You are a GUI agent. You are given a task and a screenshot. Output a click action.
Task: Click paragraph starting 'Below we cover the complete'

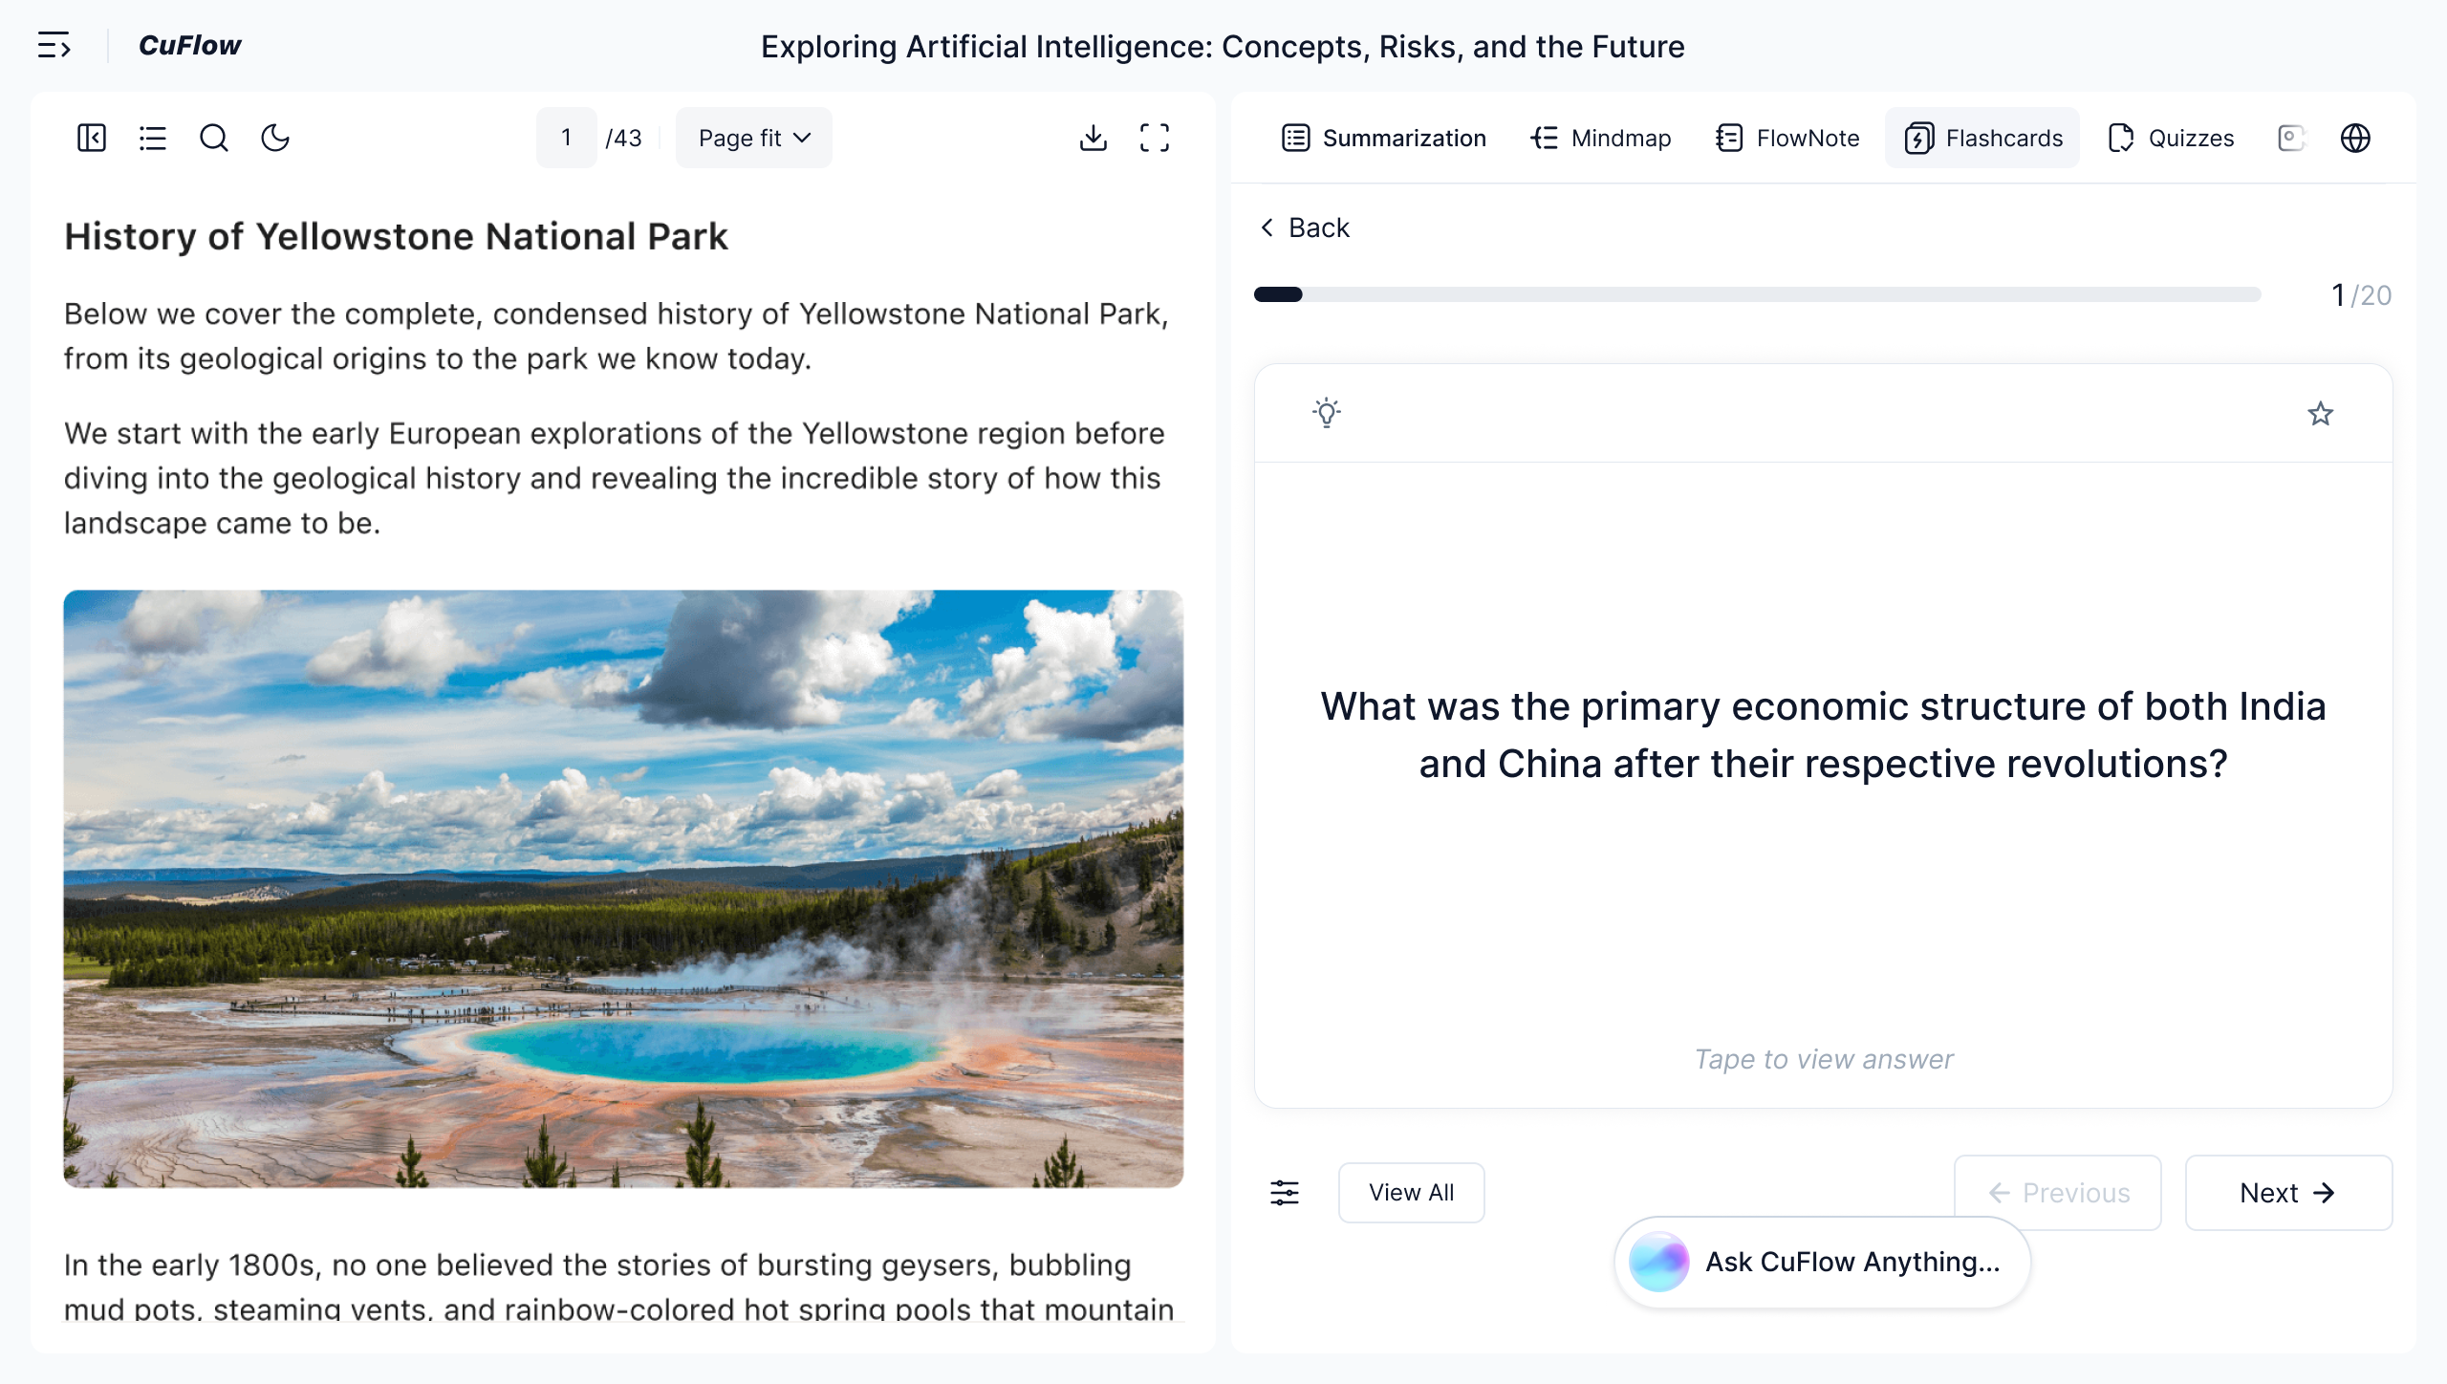click(617, 335)
